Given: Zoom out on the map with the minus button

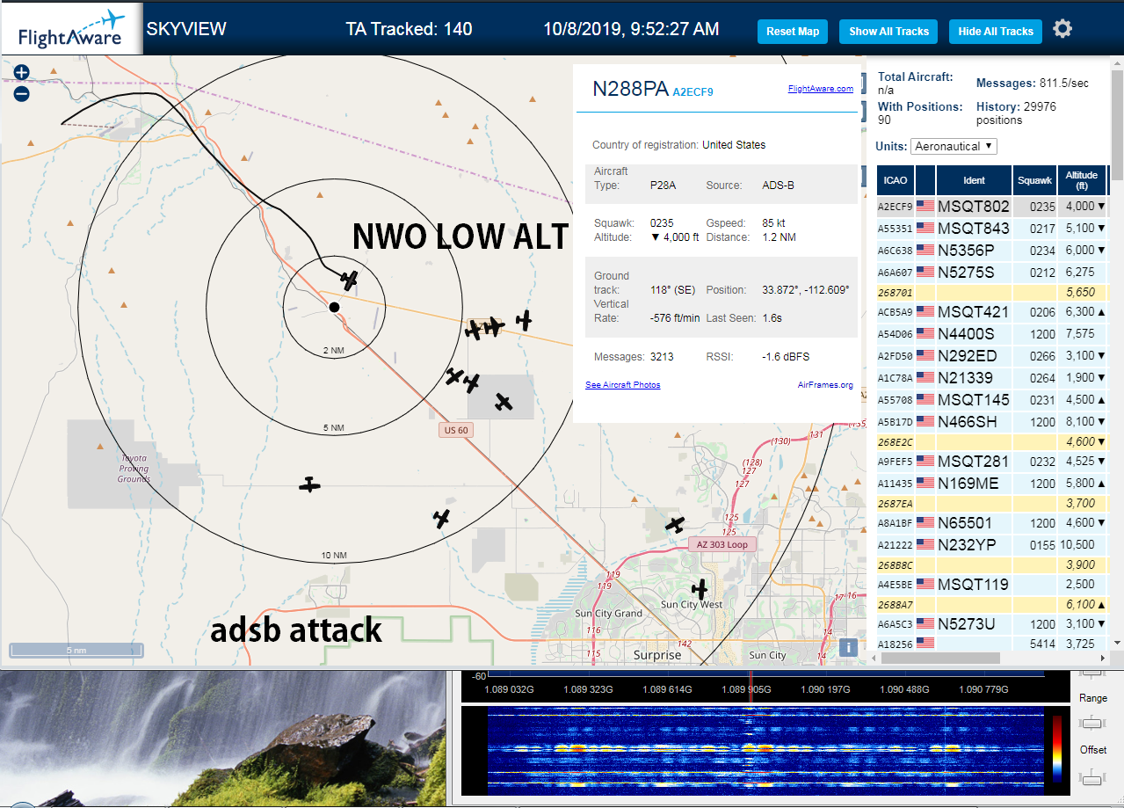Looking at the screenshot, I should pyautogui.click(x=21, y=93).
